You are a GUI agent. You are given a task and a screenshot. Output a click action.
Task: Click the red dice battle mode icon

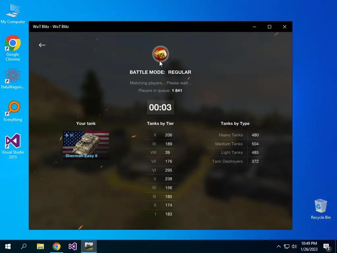(x=161, y=54)
